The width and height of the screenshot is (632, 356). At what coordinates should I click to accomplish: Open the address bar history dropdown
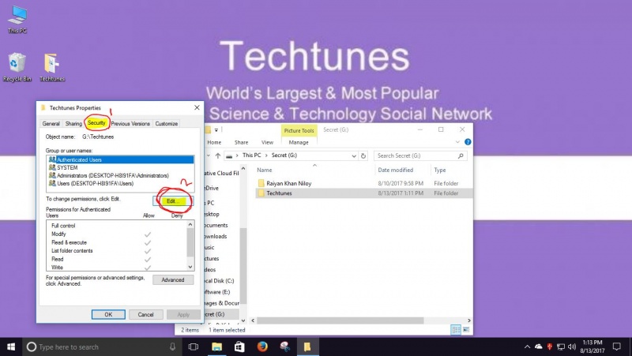pos(354,156)
